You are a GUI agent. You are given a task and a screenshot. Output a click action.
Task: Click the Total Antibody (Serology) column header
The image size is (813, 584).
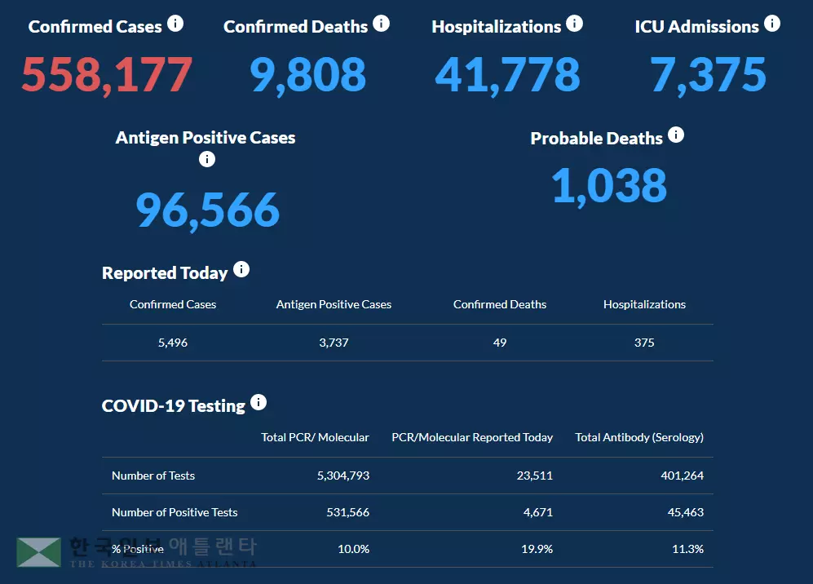[639, 438]
